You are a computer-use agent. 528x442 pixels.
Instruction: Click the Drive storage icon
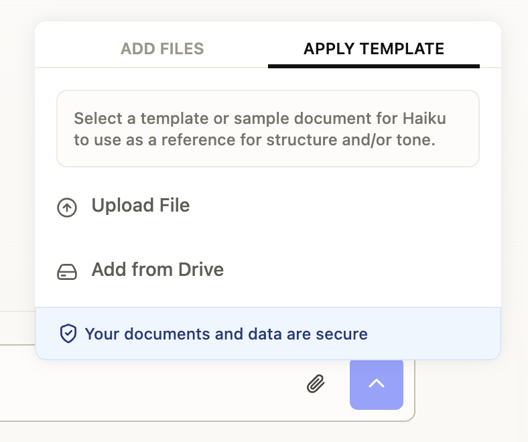click(66, 272)
